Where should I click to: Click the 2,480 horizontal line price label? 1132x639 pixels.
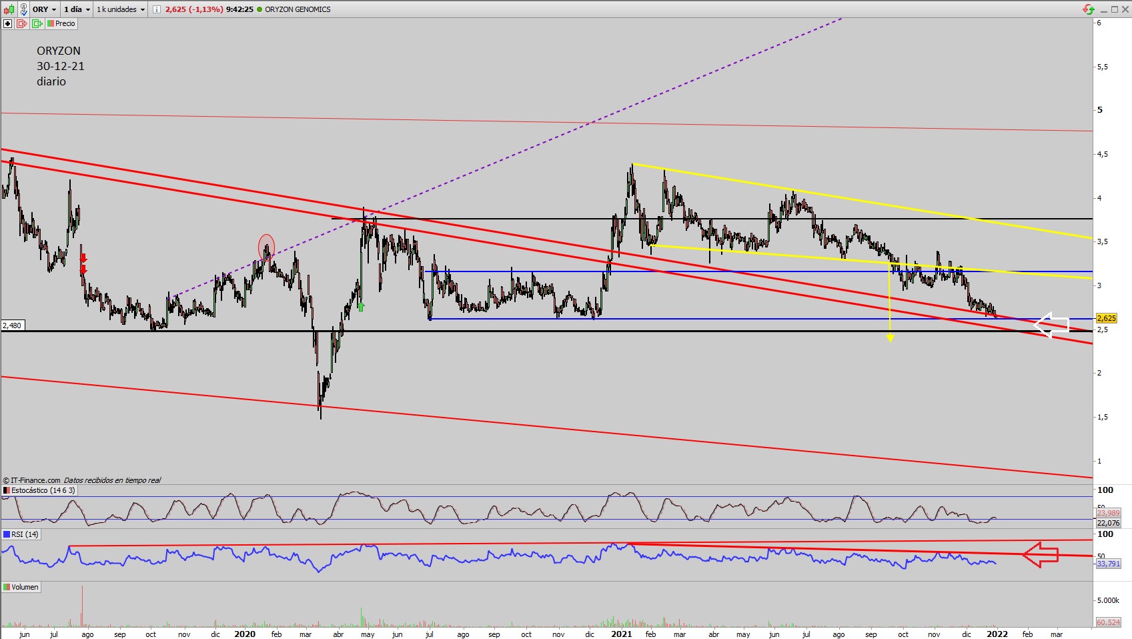12,326
